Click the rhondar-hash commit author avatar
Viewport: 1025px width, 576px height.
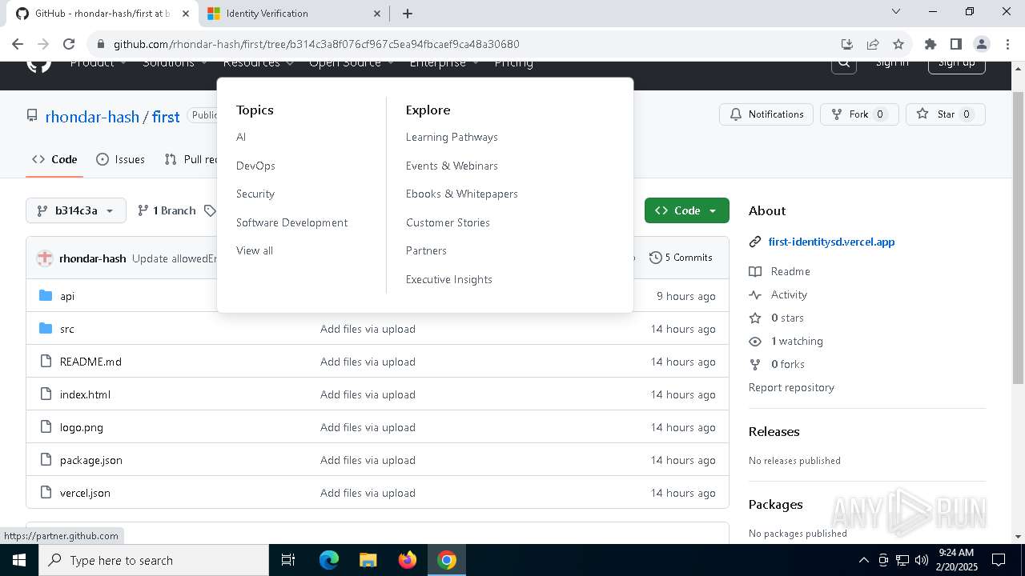(x=45, y=258)
